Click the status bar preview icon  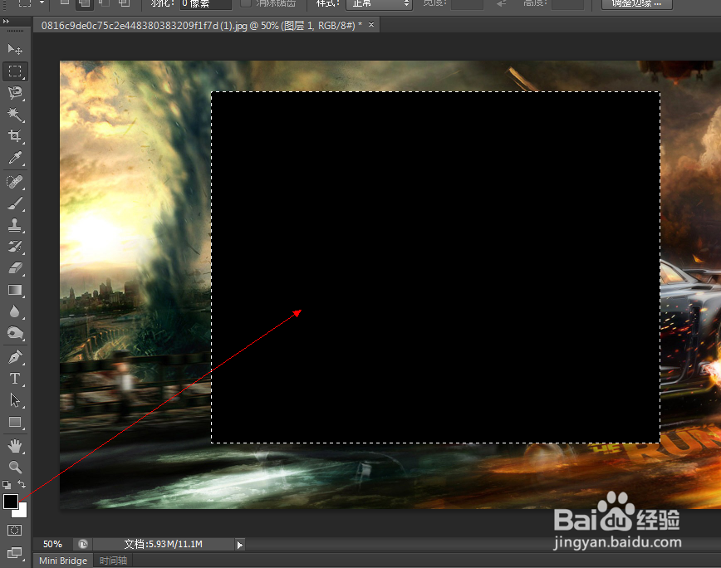(83, 545)
